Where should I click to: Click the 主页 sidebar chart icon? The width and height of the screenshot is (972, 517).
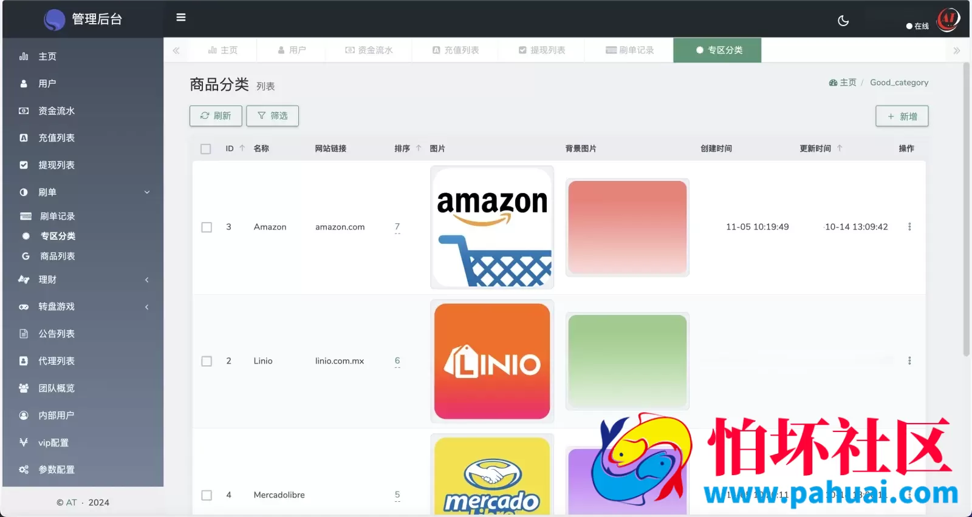point(24,56)
